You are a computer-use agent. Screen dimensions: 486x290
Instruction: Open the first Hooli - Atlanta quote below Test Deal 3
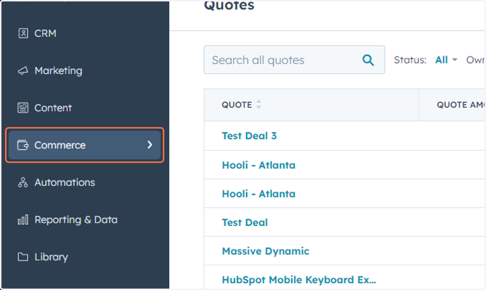258,165
